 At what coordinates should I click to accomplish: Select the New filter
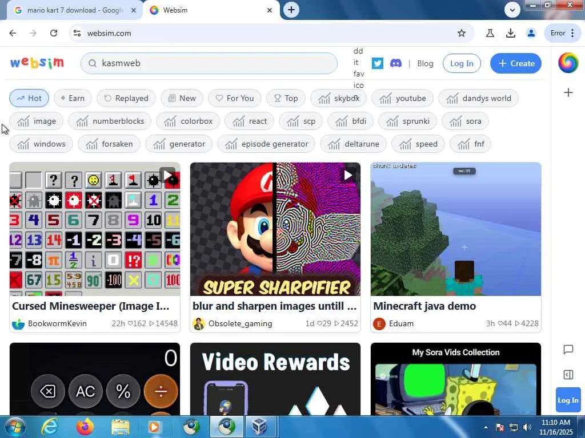[182, 98]
